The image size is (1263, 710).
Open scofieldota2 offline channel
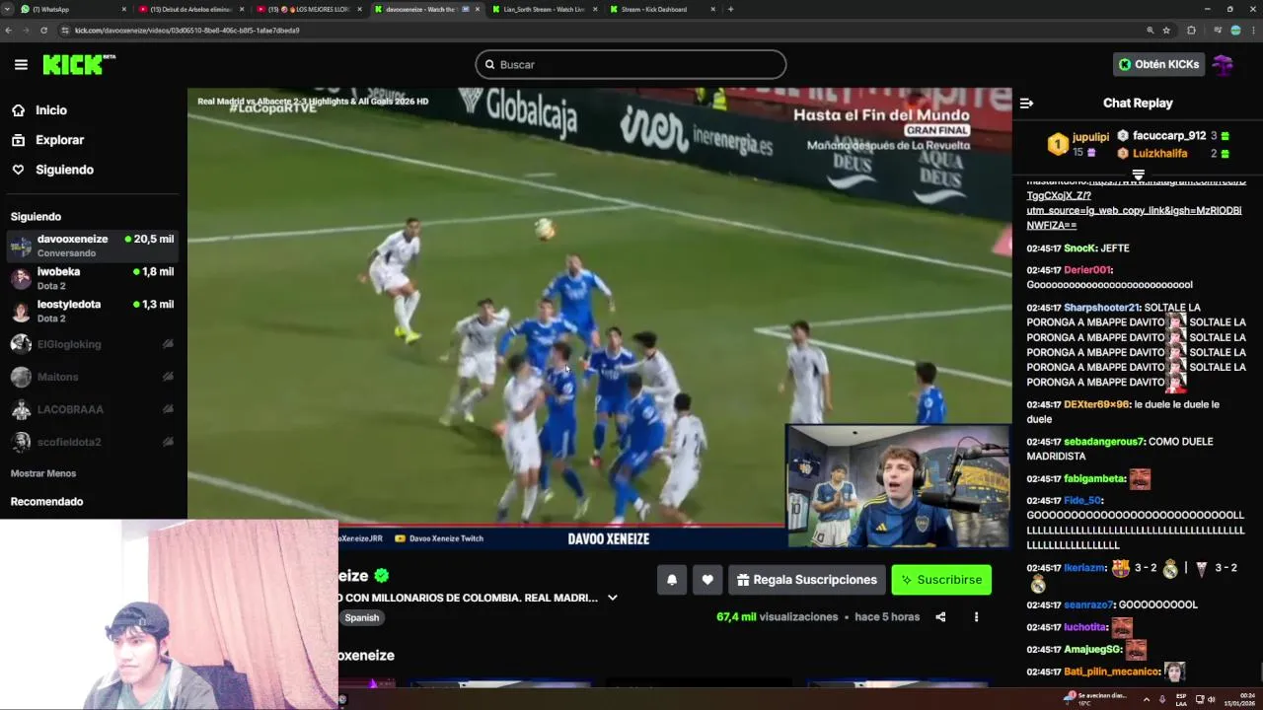tap(92, 442)
